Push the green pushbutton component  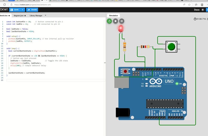171,47
